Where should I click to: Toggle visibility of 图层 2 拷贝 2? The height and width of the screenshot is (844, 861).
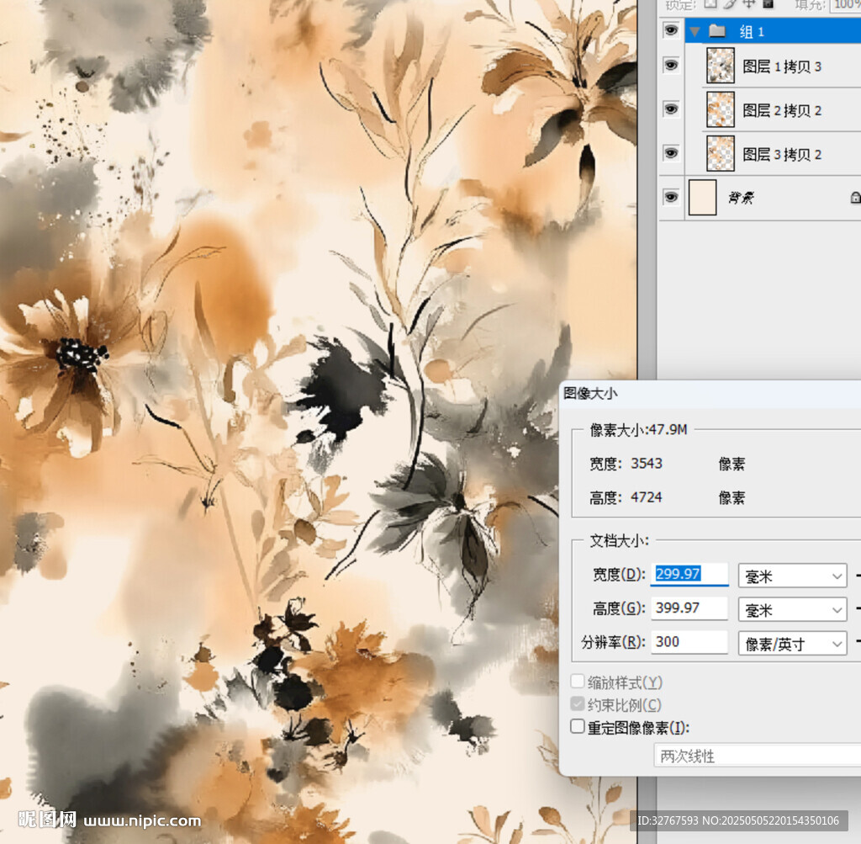pos(671,109)
